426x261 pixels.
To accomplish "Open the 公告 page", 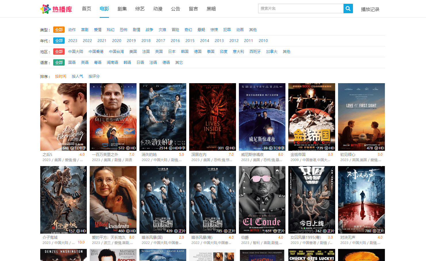I will click(x=176, y=9).
